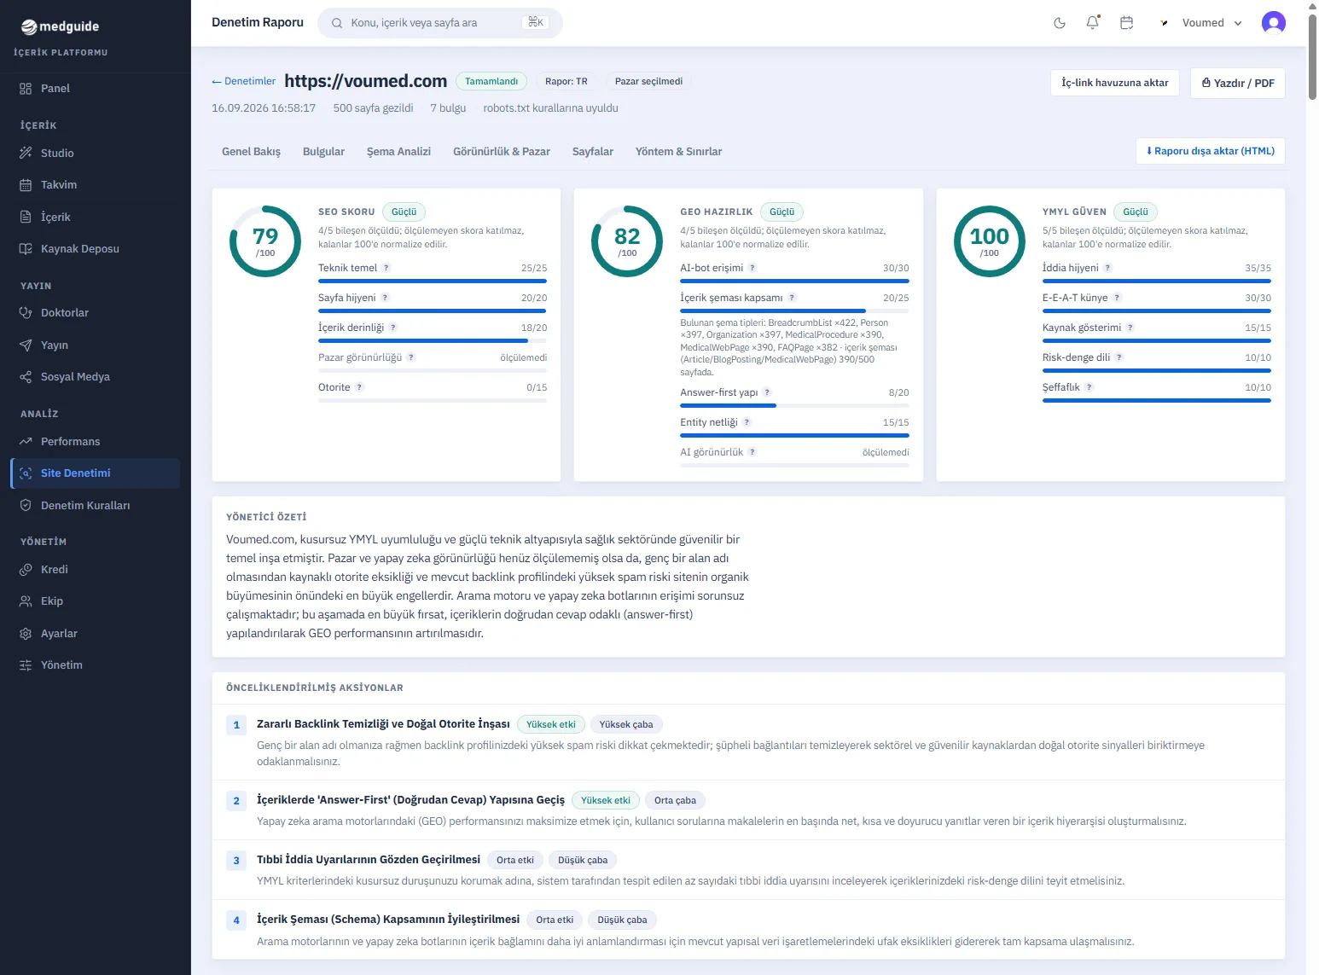1319x975 pixels.
Task: Click the Pazar seçilmedi badge
Action: tap(648, 81)
